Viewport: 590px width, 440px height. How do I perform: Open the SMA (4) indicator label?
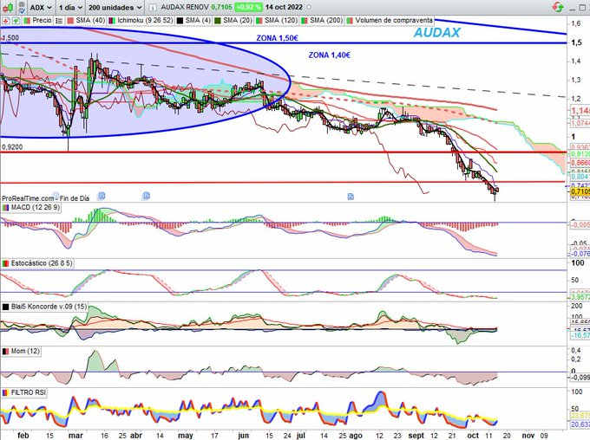[x=199, y=20]
